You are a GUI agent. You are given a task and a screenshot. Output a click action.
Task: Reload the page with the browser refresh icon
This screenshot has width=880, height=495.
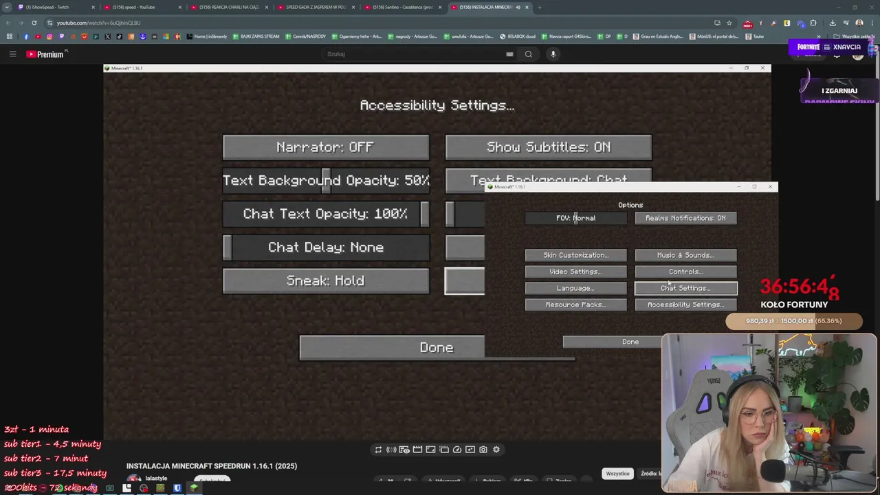[34, 23]
